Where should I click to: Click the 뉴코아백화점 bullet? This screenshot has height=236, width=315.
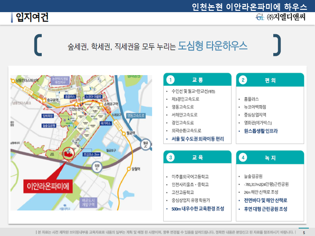point(255,107)
